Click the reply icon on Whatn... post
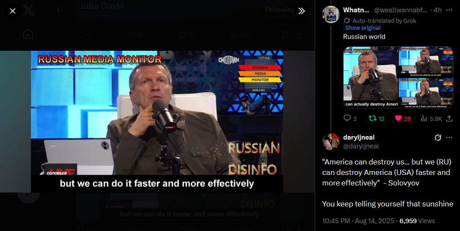460x231 pixels. (x=347, y=118)
